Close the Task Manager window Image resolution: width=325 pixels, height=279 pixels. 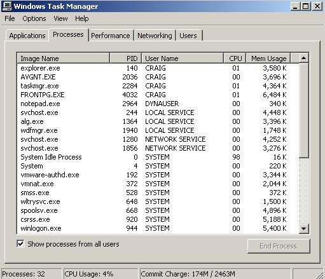click(x=317, y=6)
